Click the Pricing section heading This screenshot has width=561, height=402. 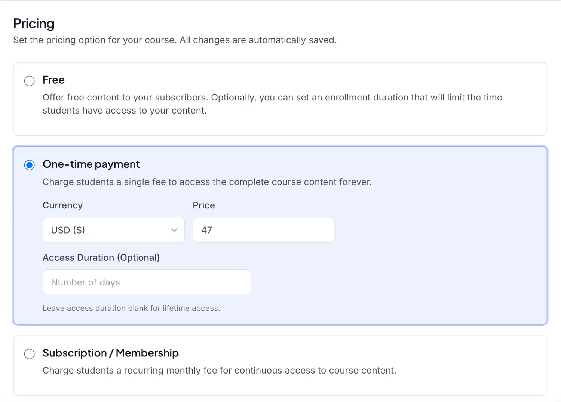(x=34, y=24)
